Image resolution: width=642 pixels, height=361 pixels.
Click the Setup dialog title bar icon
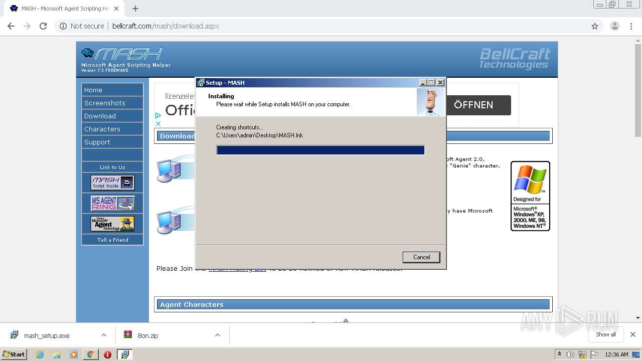click(x=201, y=83)
